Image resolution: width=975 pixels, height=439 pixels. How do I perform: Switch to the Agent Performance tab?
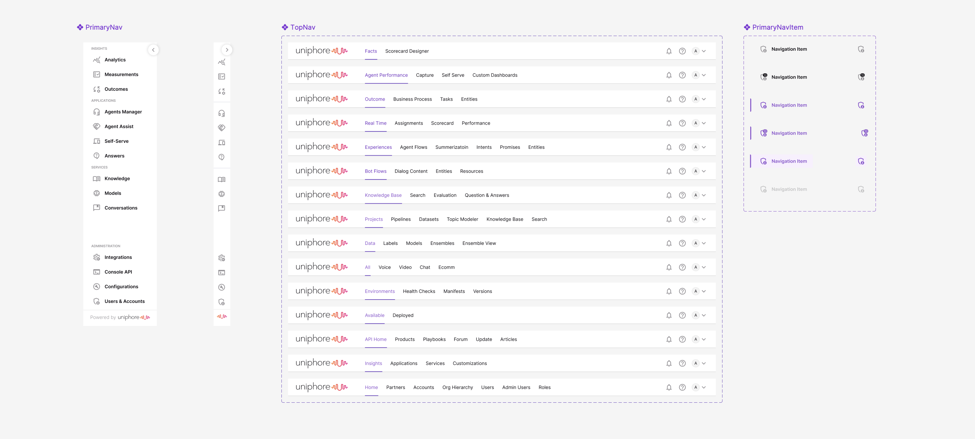386,75
